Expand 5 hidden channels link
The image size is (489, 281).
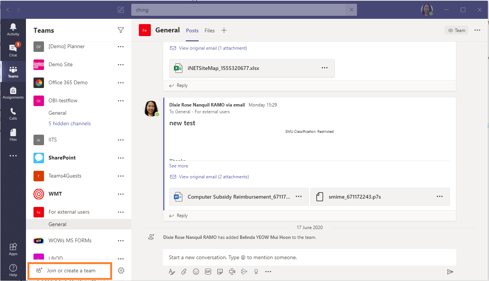coord(70,123)
